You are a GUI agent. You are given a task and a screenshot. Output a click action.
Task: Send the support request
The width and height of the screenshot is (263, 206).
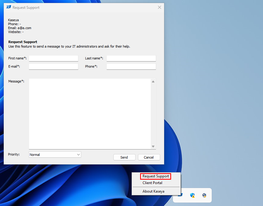click(124, 157)
